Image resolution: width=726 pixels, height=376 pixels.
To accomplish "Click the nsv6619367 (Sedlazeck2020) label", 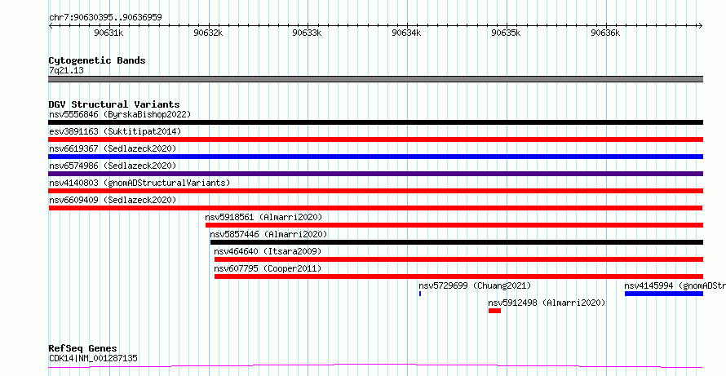I will (x=113, y=148).
